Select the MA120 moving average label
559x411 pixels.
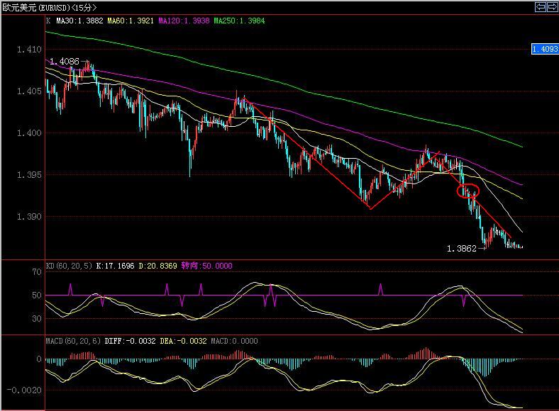point(183,21)
